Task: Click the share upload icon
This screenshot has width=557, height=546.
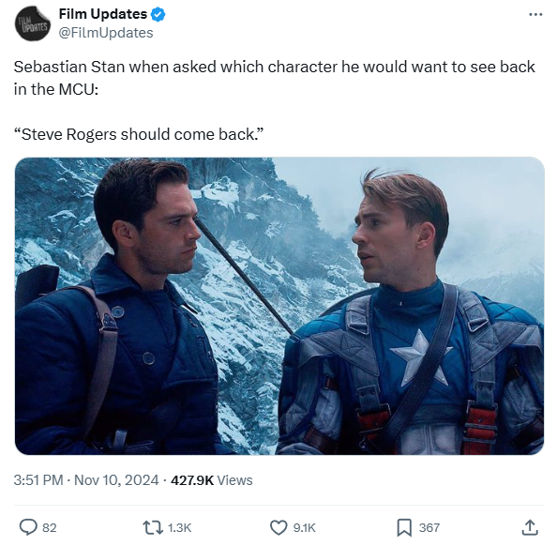Action: click(530, 527)
